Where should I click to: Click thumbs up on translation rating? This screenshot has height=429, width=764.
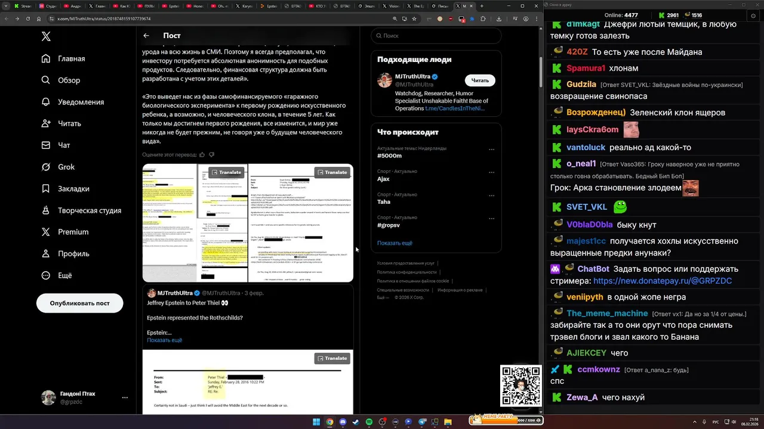202,154
